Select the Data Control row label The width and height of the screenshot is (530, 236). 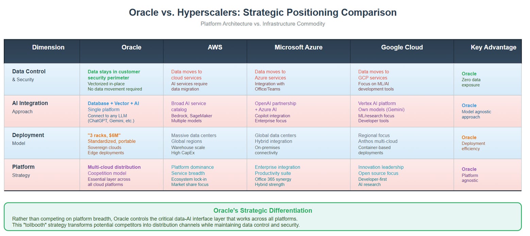point(29,75)
